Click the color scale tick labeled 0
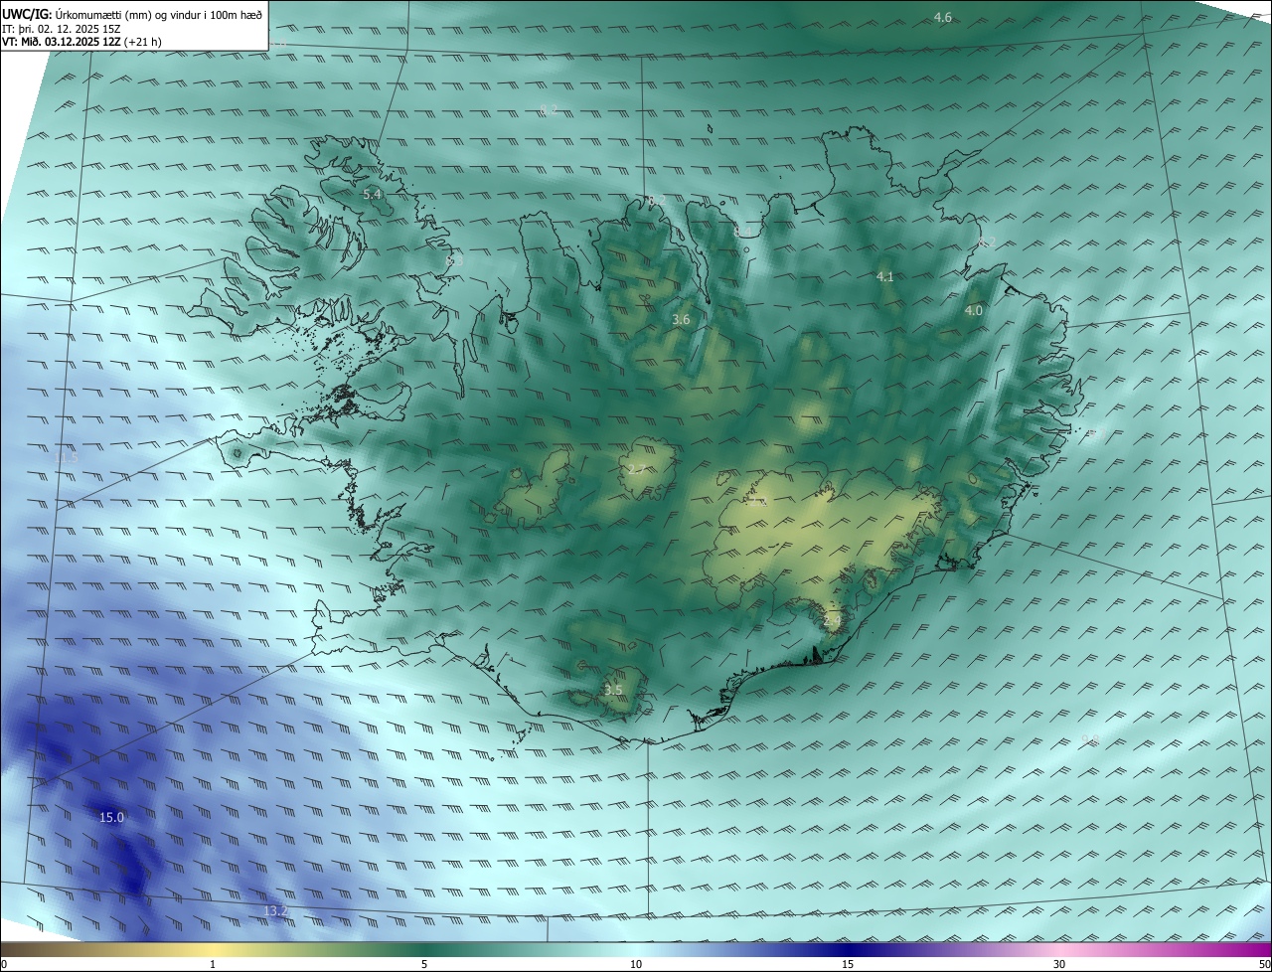This screenshot has height=972, width=1272. [4, 964]
